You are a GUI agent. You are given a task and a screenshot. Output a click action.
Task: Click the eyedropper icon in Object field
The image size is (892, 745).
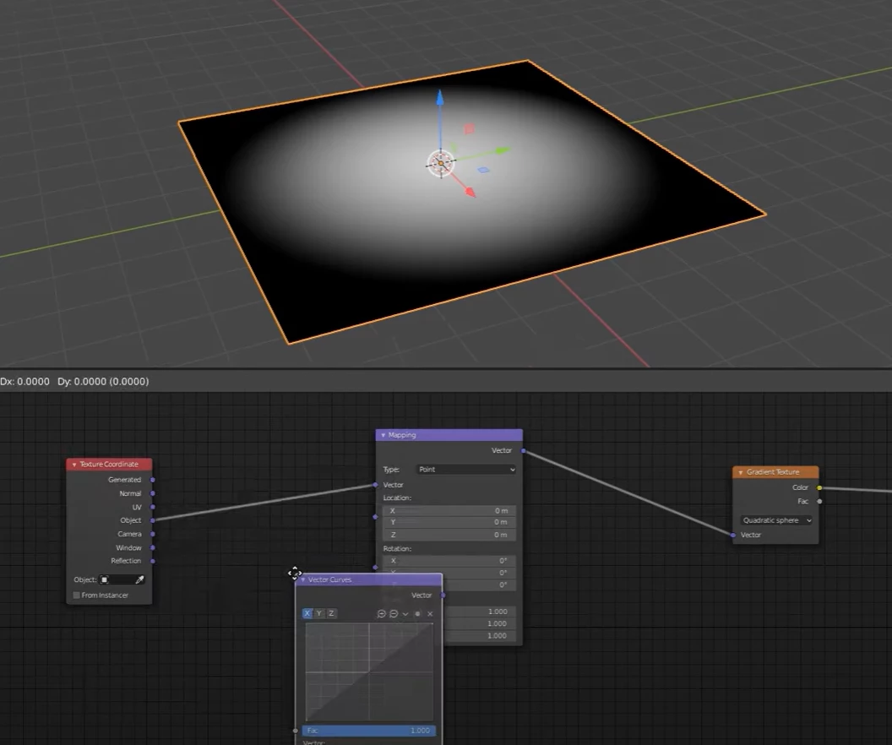point(139,579)
